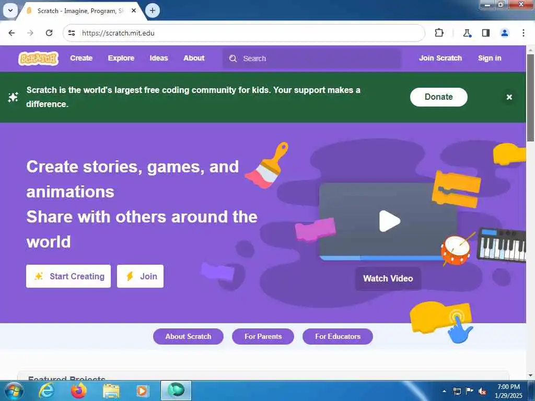Image resolution: width=535 pixels, height=401 pixels.
Task: Click the magnifier icon in search box
Action: [233, 58]
